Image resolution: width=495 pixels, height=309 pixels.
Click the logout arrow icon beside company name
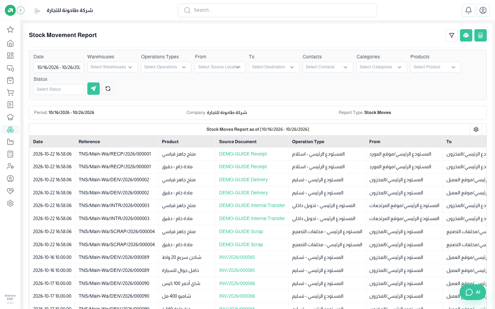click(37, 11)
